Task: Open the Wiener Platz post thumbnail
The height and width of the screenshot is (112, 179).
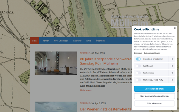Action: [56, 107]
